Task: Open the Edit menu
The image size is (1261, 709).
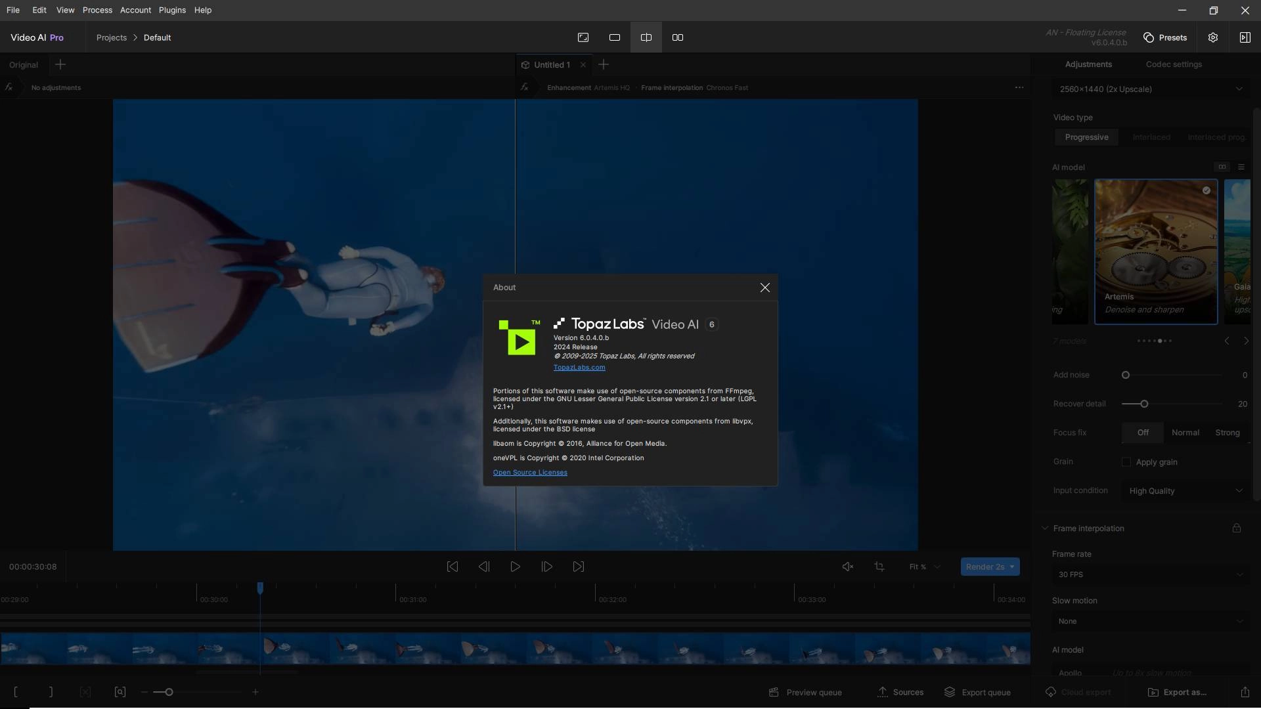Action: (39, 10)
